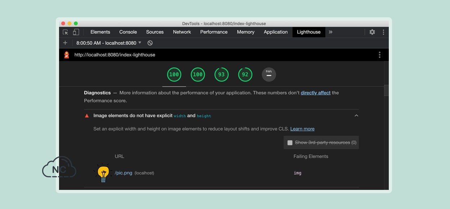Image resolution: width=450 pixels, height=209 pixels.
Task: Show more DevTools tabs with double chevron
Action: tap(330, 32)
